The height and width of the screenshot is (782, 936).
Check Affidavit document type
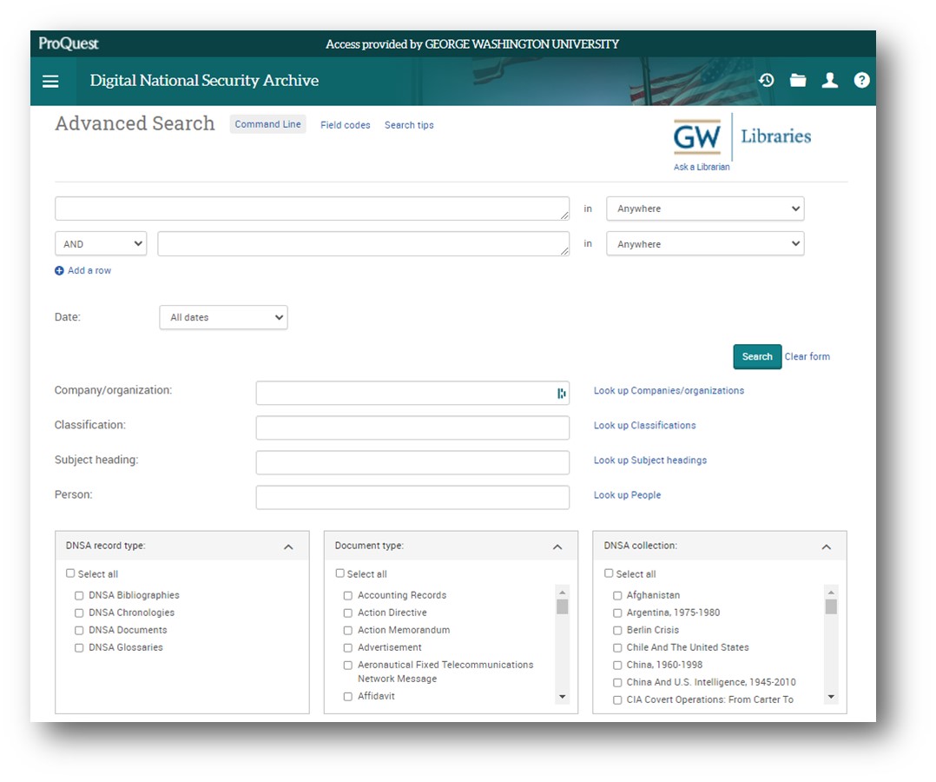pos(348,697)
